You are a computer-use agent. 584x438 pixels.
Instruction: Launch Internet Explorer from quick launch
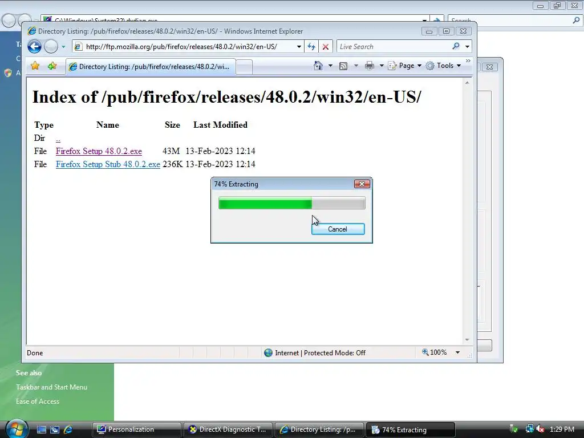click(68, 429)
